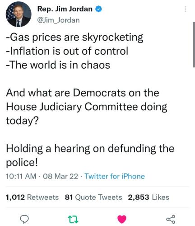Tap the green retweet arrows icon
The width and height of the screenshot is (195, 226).
coord(73,219)
